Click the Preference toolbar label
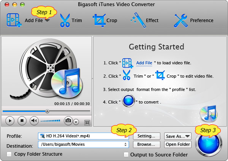The width and height of the screenshot is (228, 161). click(x=202, y=21)
